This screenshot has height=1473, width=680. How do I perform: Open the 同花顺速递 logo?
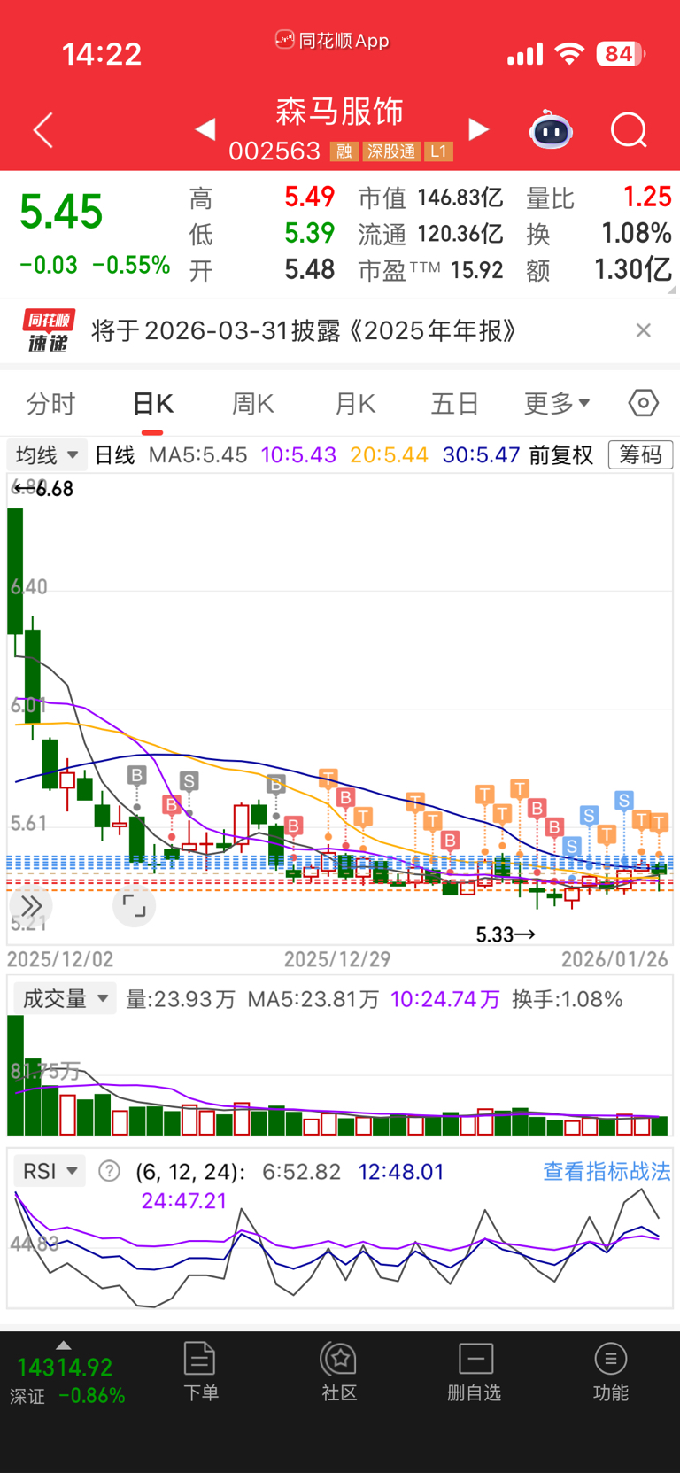(49, 330)
